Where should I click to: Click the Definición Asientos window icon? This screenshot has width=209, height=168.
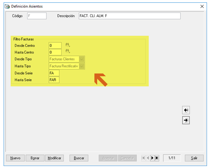point(7,6)
